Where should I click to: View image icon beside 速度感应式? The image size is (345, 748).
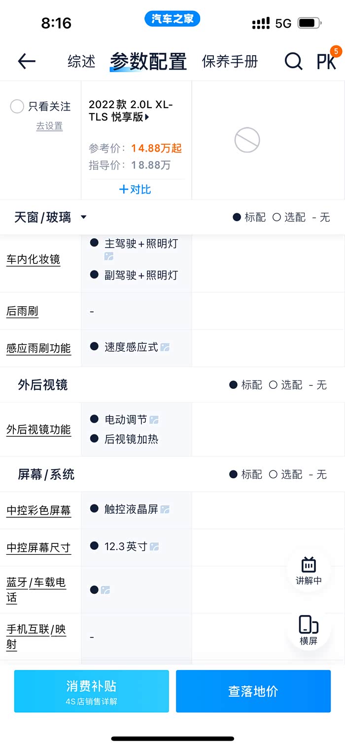(x=165, y=347)
